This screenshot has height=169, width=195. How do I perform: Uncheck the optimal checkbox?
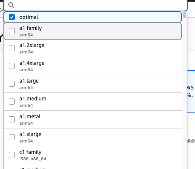point(12,17)
